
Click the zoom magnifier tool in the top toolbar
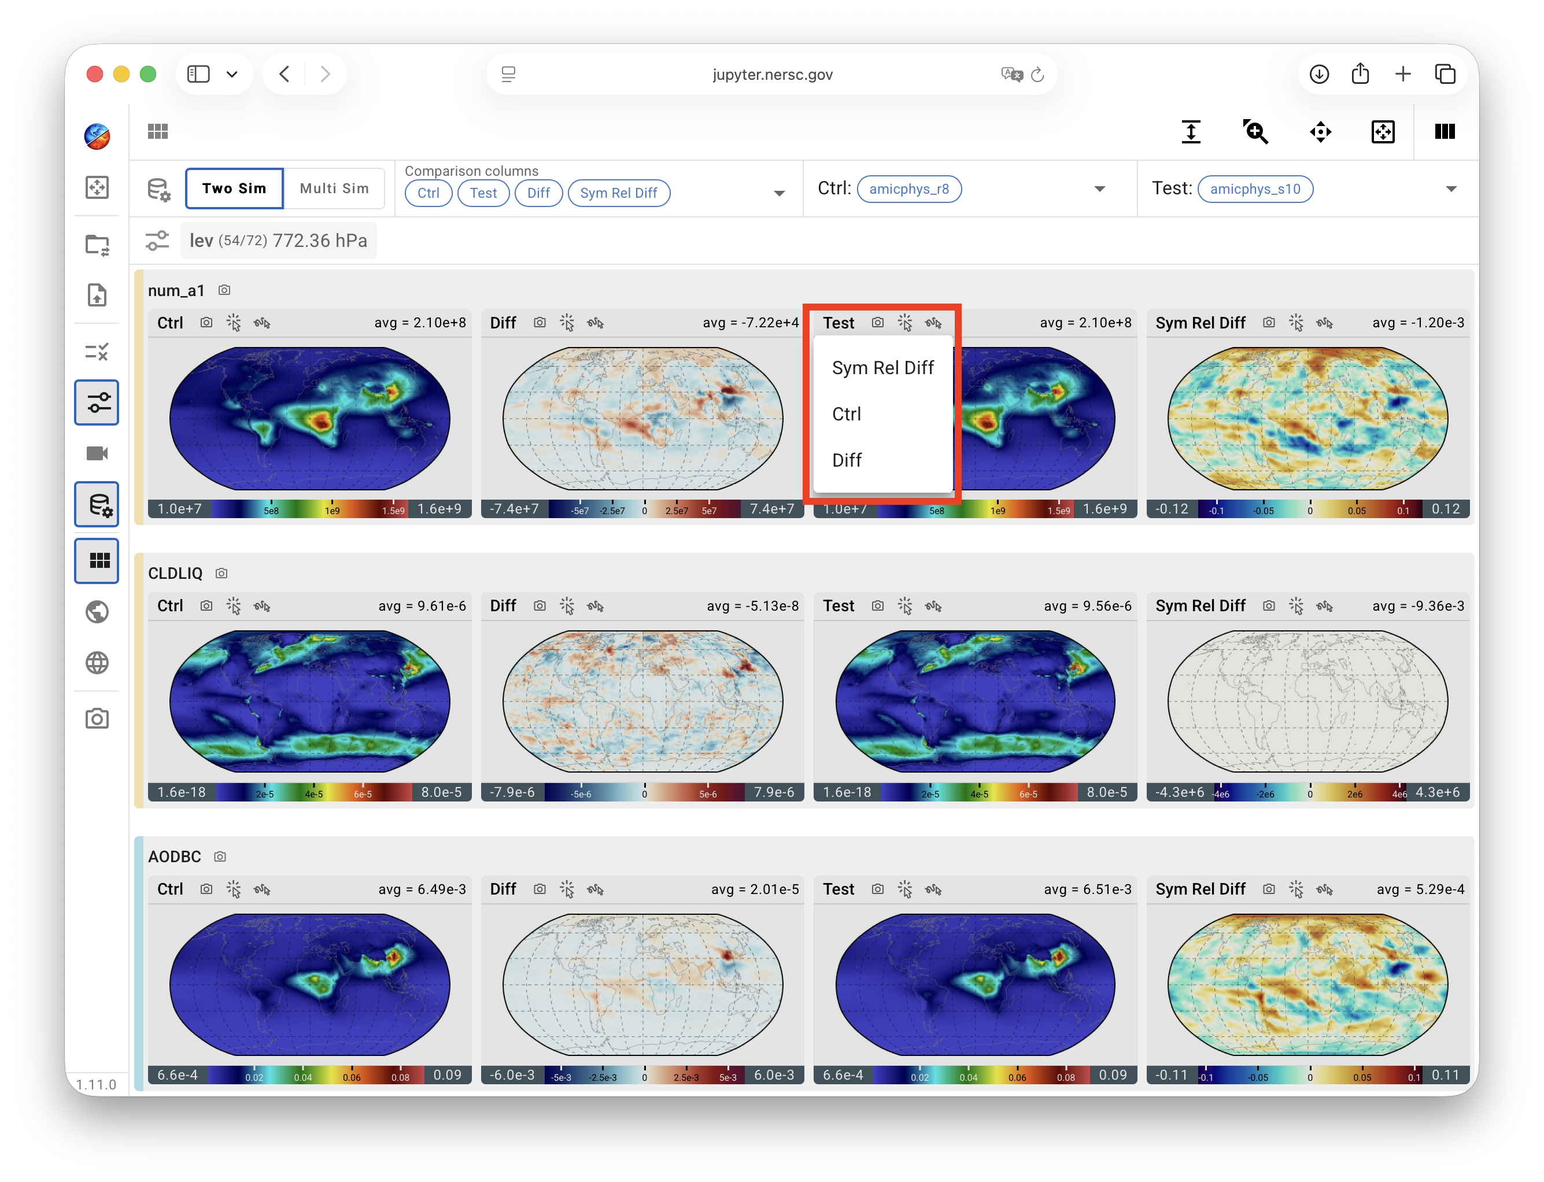click(x=1255, y=132)
